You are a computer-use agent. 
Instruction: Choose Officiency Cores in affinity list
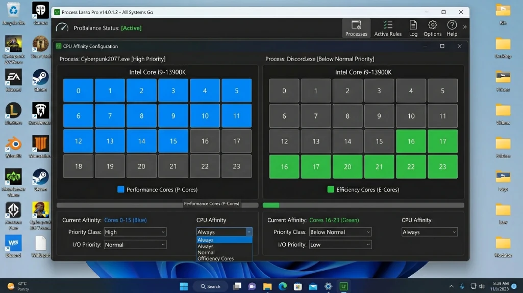point(224,258)
